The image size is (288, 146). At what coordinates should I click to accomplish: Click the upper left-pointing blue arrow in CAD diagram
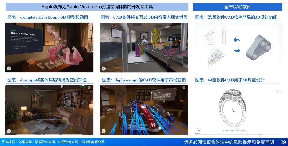(237, 40)
